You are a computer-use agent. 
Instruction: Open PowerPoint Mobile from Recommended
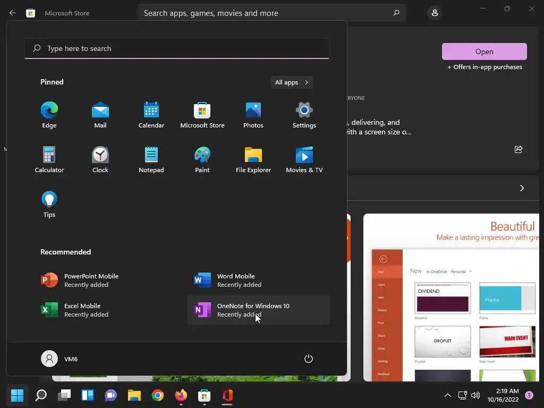(106, 280)
